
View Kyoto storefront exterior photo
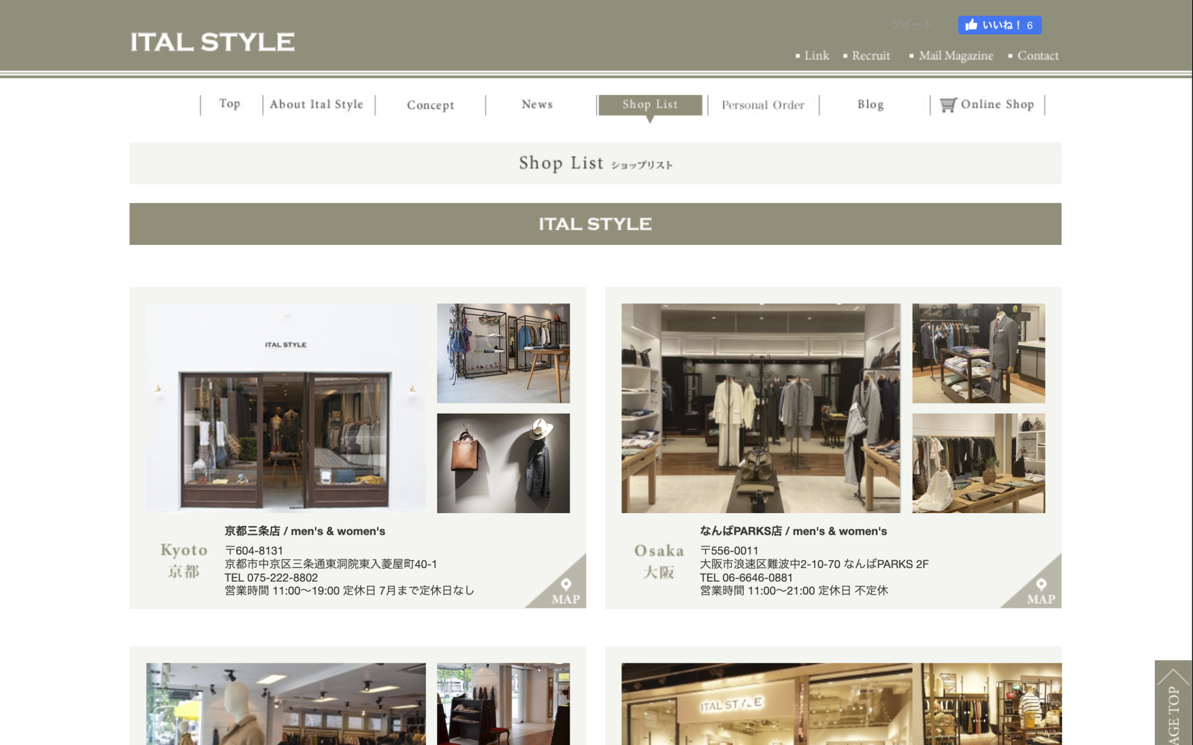click(x=286, y=408)
